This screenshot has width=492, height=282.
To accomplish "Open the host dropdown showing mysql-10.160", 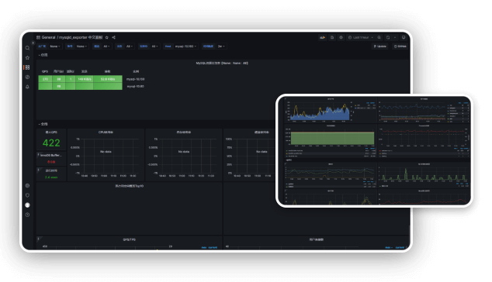I will pos(185,46).
